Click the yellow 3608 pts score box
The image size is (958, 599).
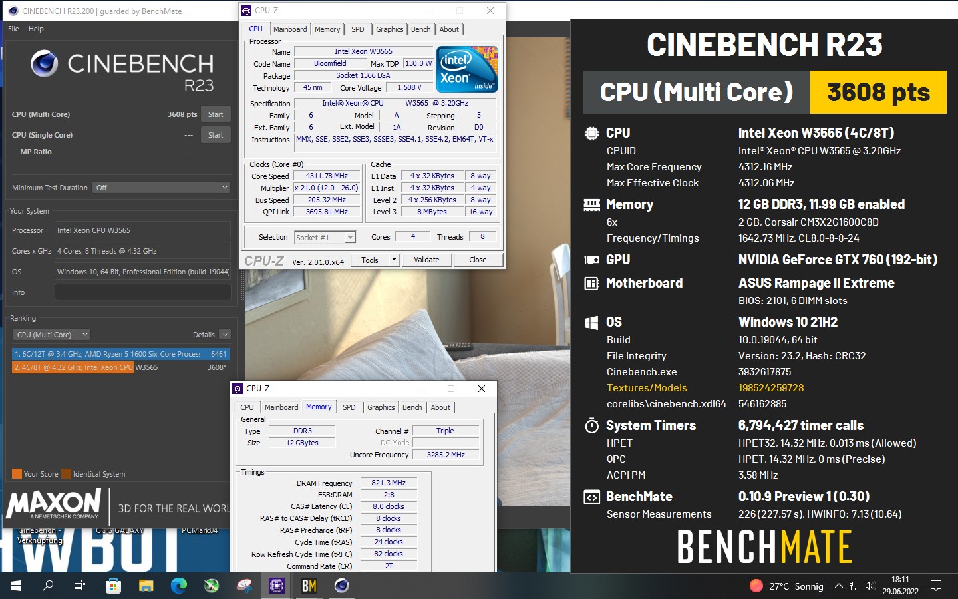[878, 93]
